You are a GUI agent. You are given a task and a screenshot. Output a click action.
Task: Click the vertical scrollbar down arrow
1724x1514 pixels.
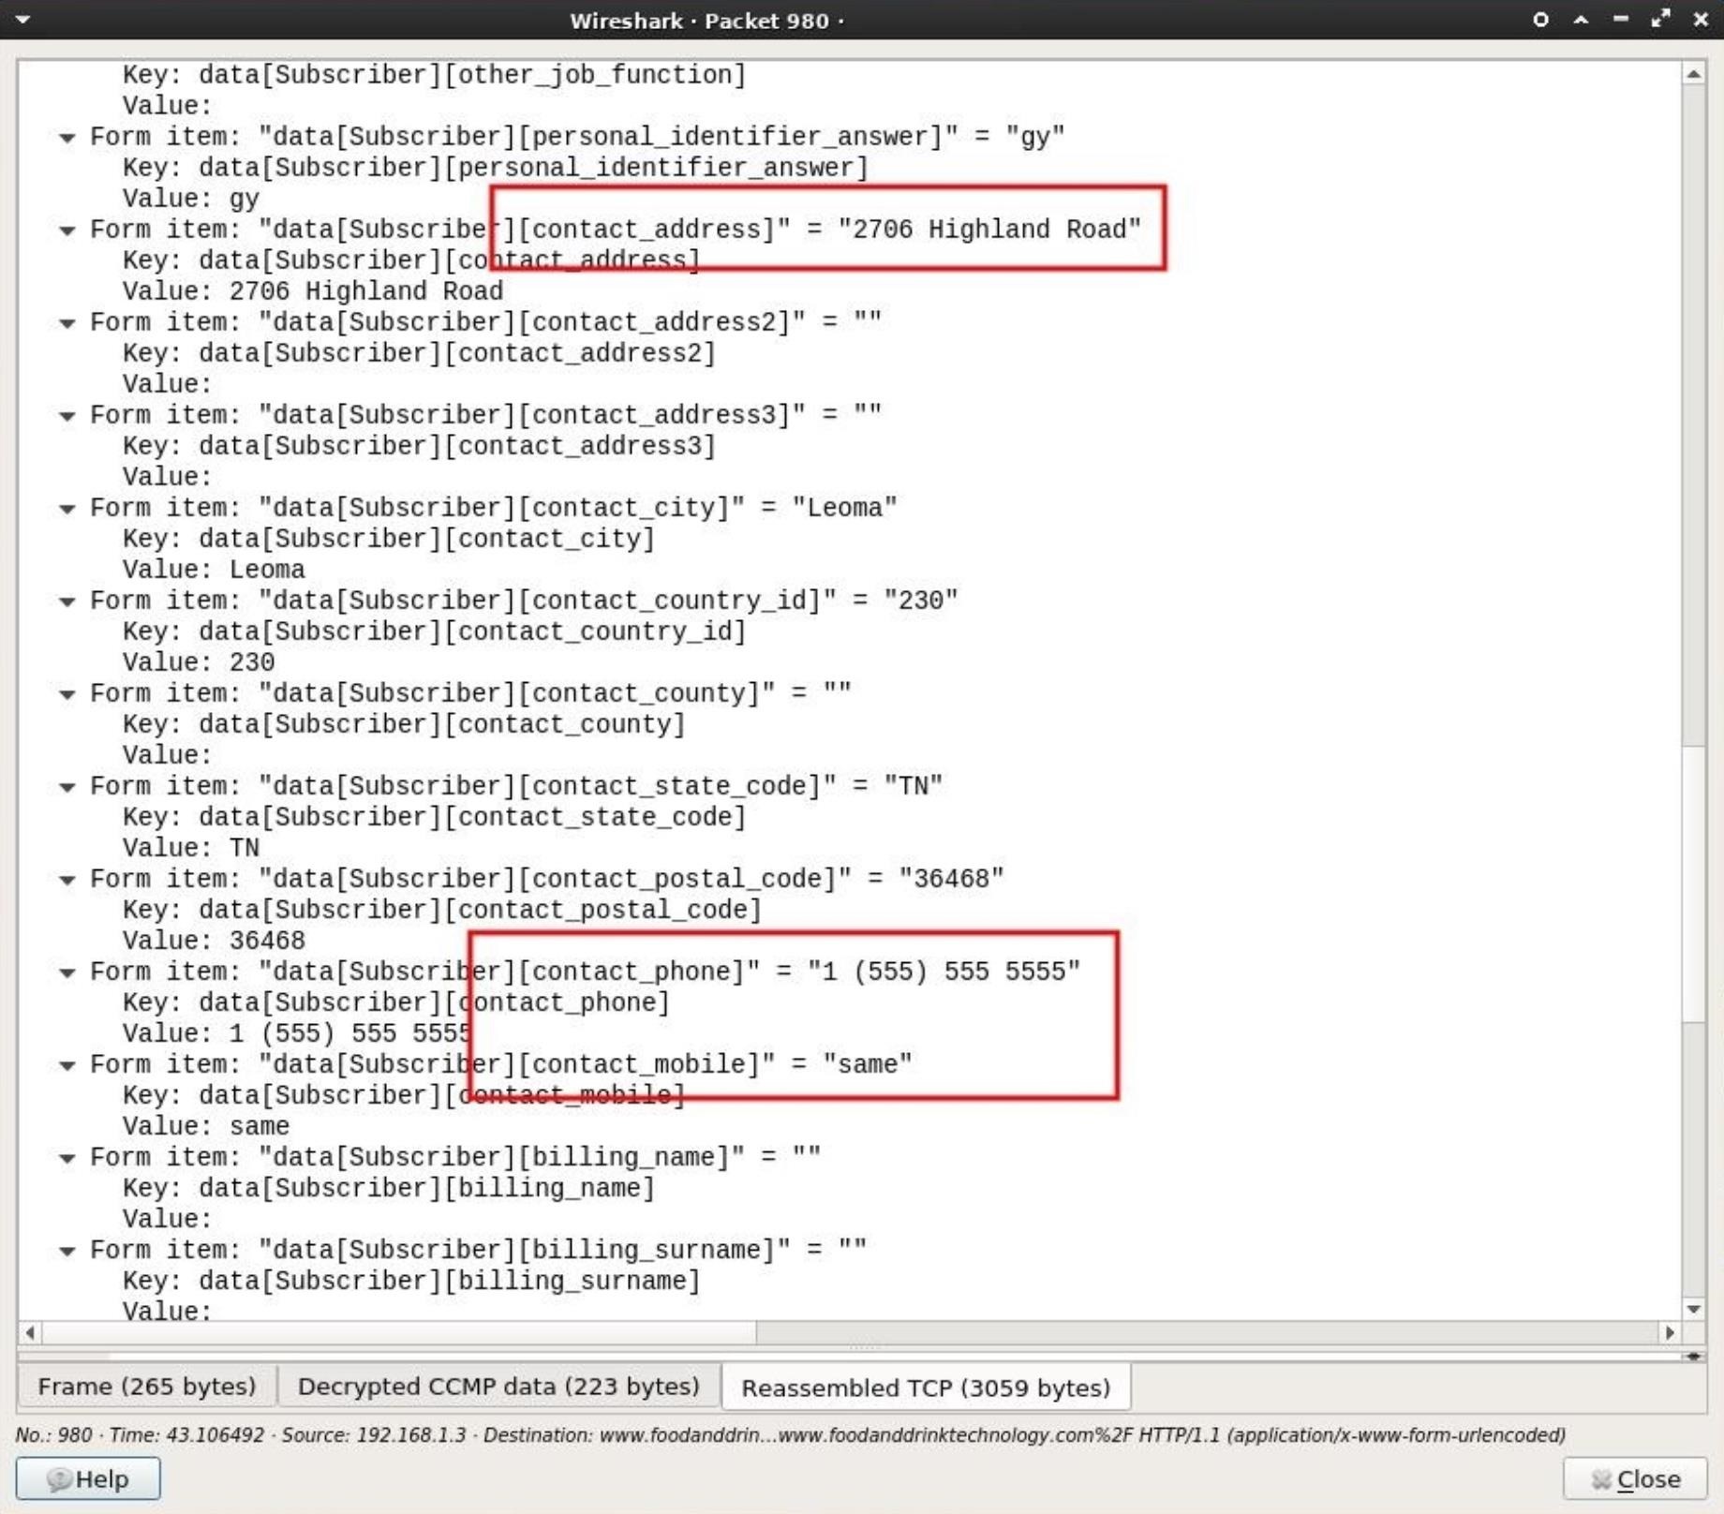[1694, 1311]
